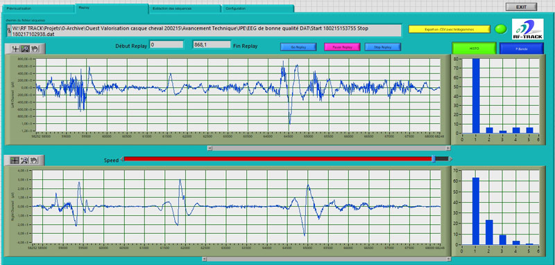Switch to the Prévisualisation tab
The height and width of the screenshot is (265, 555).
tap(38, 9)
